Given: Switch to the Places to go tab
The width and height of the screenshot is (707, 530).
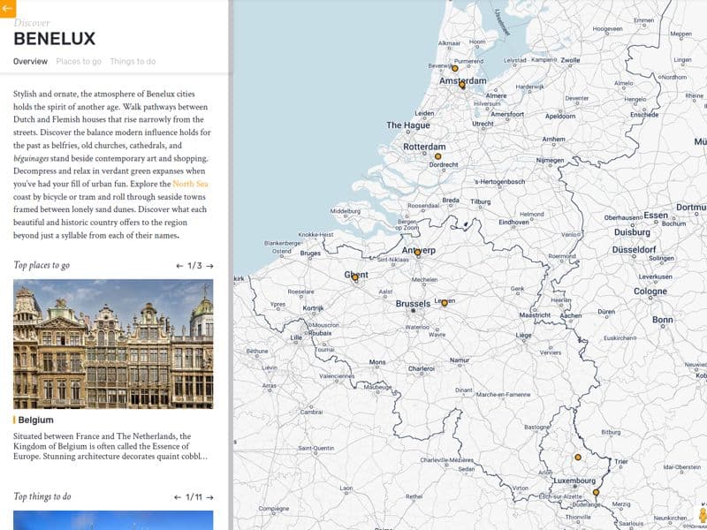Looking at the screenshot, I should [79, 61].
